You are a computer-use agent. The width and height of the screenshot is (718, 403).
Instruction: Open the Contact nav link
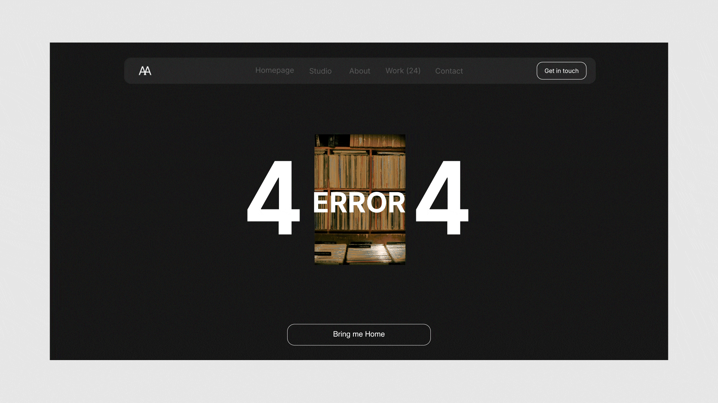pos(449,71)
